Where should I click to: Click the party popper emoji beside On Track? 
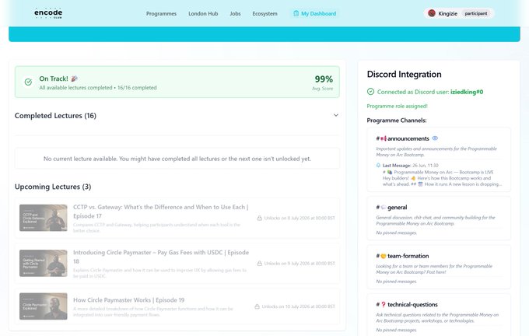coord(75,79)
